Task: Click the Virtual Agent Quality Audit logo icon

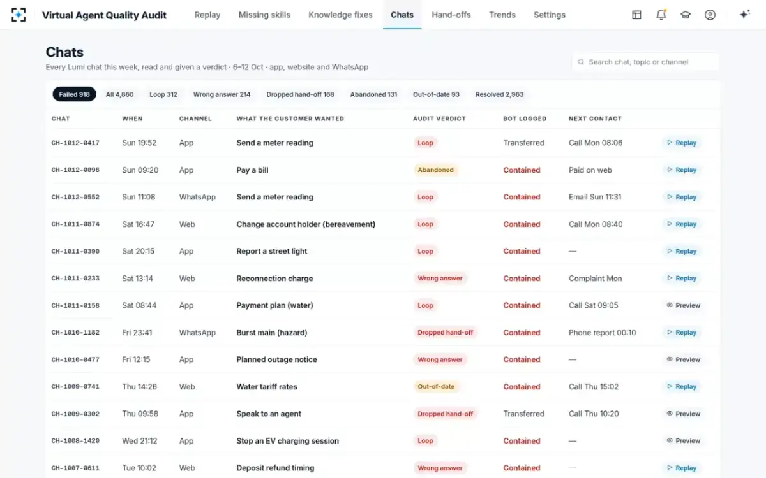Action: pos(19,15)
